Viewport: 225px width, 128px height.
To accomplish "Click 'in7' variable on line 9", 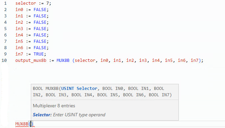I will coord(19,54).
